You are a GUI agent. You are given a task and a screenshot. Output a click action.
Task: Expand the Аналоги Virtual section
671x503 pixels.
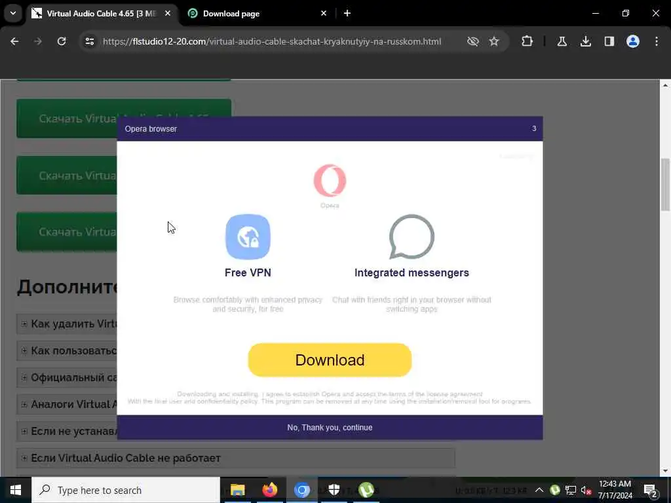coord(67,404)
